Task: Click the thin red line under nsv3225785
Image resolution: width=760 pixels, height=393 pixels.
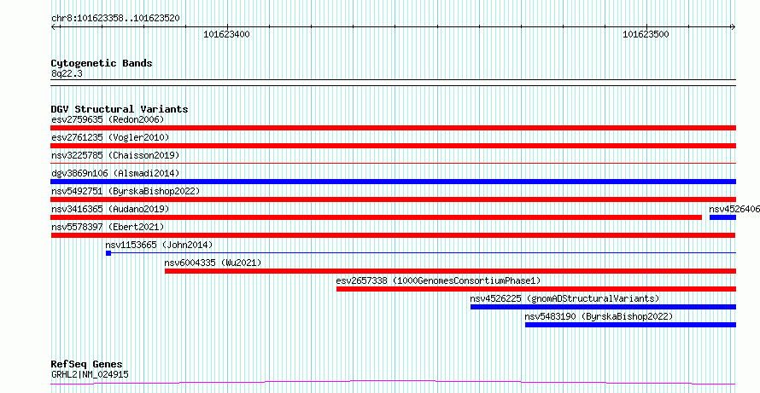Action: pyautogui.click(x=393, y=164)
